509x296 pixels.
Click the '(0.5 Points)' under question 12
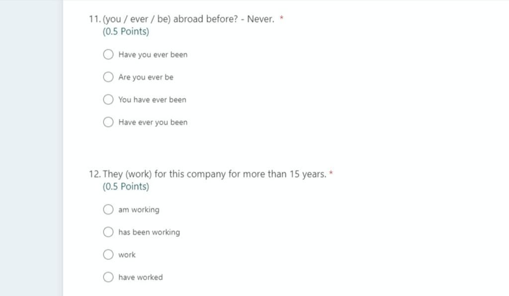[x=126, y=186]
